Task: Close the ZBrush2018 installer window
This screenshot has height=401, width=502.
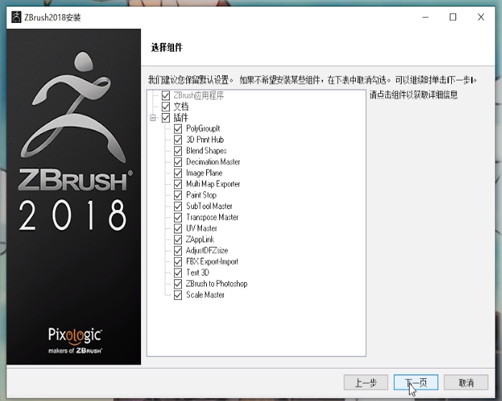Action: click(x=481, y=17)
